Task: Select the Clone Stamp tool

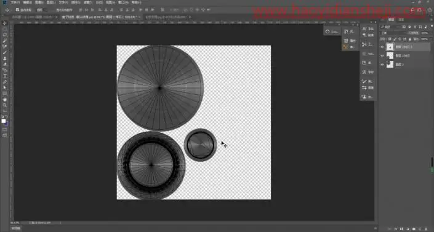Action: [x=5, y=58]
